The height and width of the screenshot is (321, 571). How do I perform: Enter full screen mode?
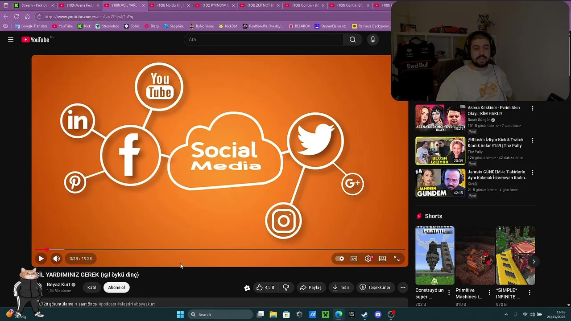pos(397,259)
